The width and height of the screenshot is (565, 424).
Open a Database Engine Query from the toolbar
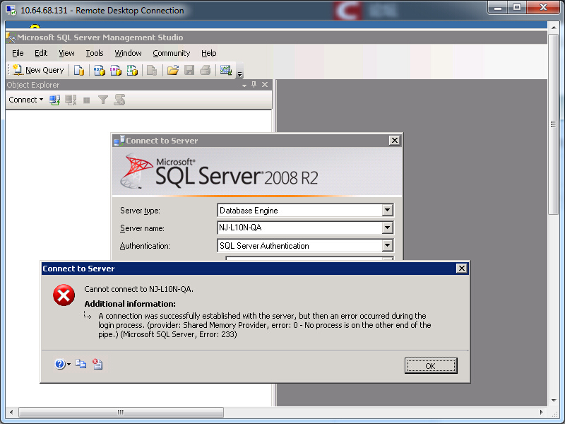(x=79, y=70)
